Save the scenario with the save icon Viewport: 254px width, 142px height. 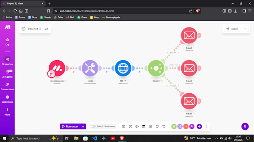124,126
